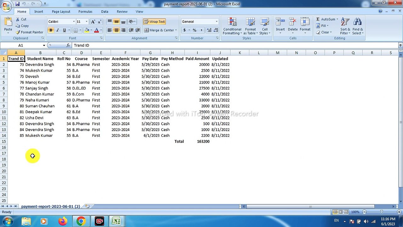The height and width of the screenshot is (227, 403).
Task: Open the General number format dropdown
Action: click(216, 22)
